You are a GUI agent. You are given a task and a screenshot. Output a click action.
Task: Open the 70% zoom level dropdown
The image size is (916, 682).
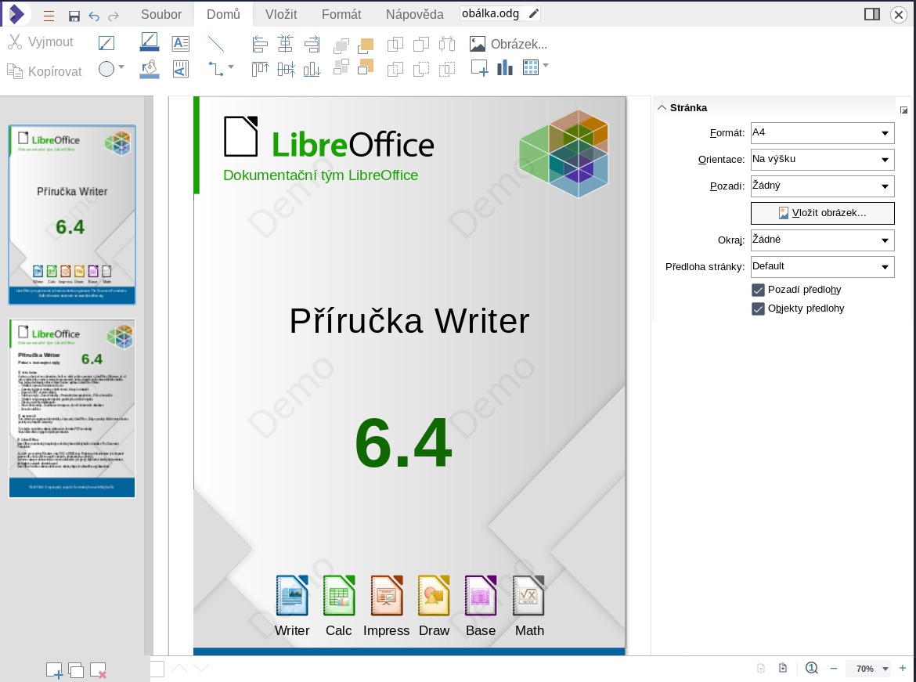pyautogui.click(x=885, y=669)
